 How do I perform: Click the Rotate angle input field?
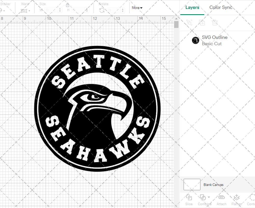pos(112,10)
